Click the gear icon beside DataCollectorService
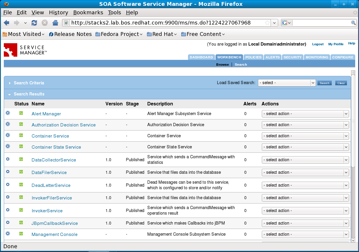The image size is (359, 252). [8, 159]
